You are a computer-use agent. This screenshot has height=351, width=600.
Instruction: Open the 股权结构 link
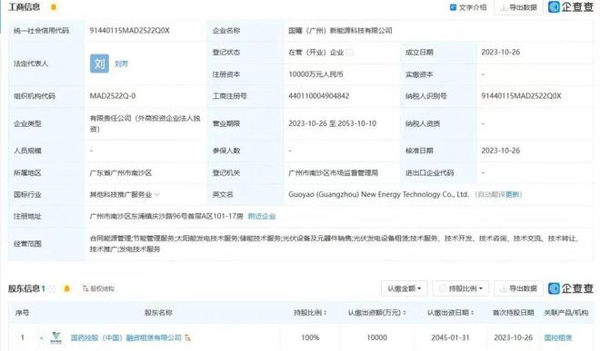pos(98,288)
